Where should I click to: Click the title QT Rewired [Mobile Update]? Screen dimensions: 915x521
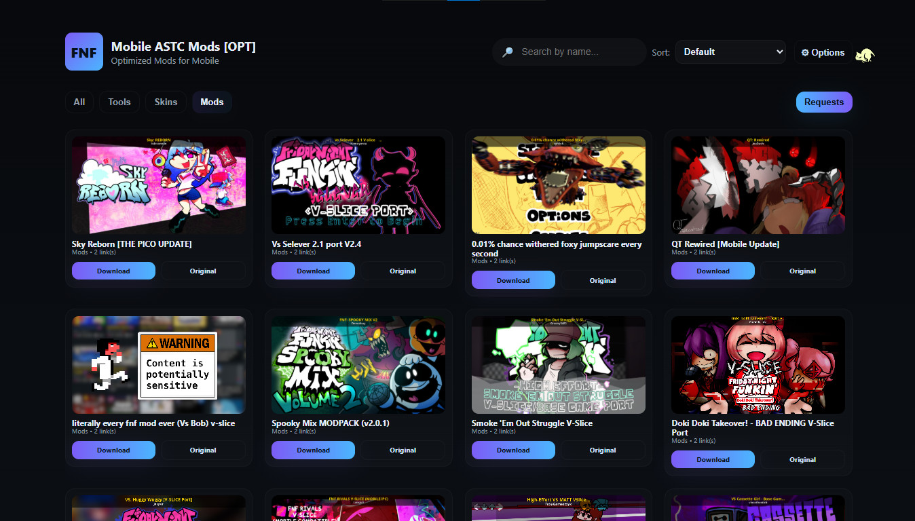pos(725,244)
